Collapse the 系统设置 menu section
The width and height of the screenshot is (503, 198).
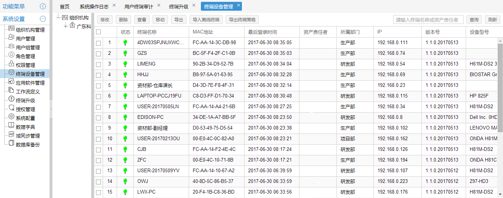[43, 19]
